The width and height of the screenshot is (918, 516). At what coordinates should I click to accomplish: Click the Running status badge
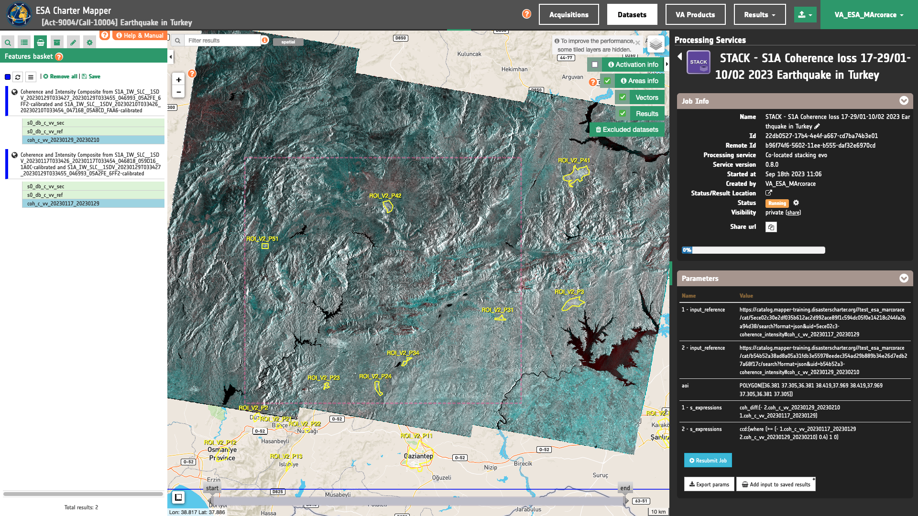point(777,203)
